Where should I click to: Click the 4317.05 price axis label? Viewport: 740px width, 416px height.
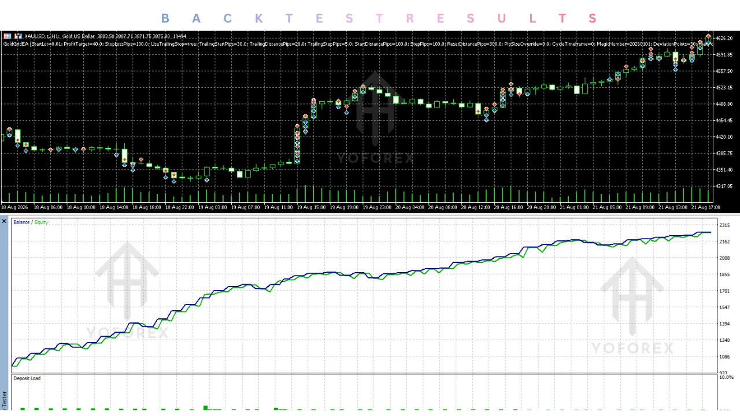[724, 186]
